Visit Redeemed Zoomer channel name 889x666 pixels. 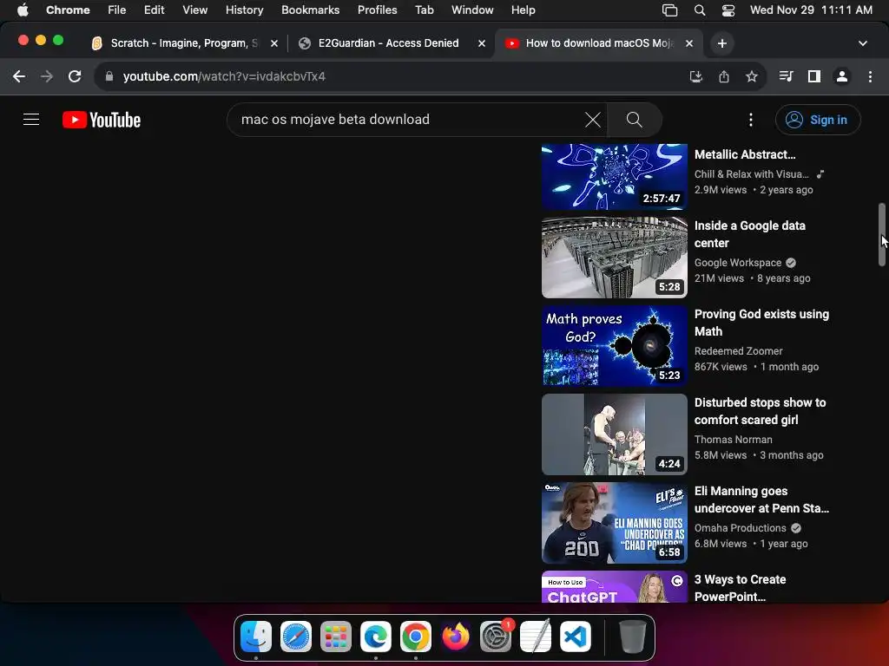click(738, 350)
